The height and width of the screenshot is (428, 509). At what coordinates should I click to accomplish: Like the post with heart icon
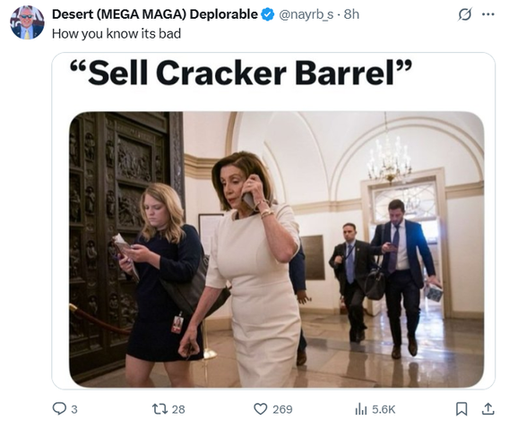[x=261, y=409]
